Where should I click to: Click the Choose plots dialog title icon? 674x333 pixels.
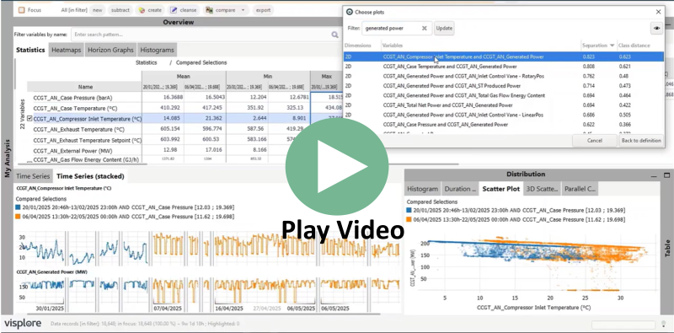pyautogui.click(x=349, y=12)
